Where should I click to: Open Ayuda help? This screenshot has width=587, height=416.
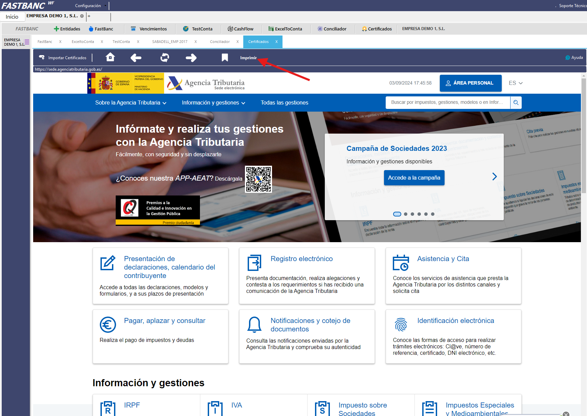coord(574,57)
